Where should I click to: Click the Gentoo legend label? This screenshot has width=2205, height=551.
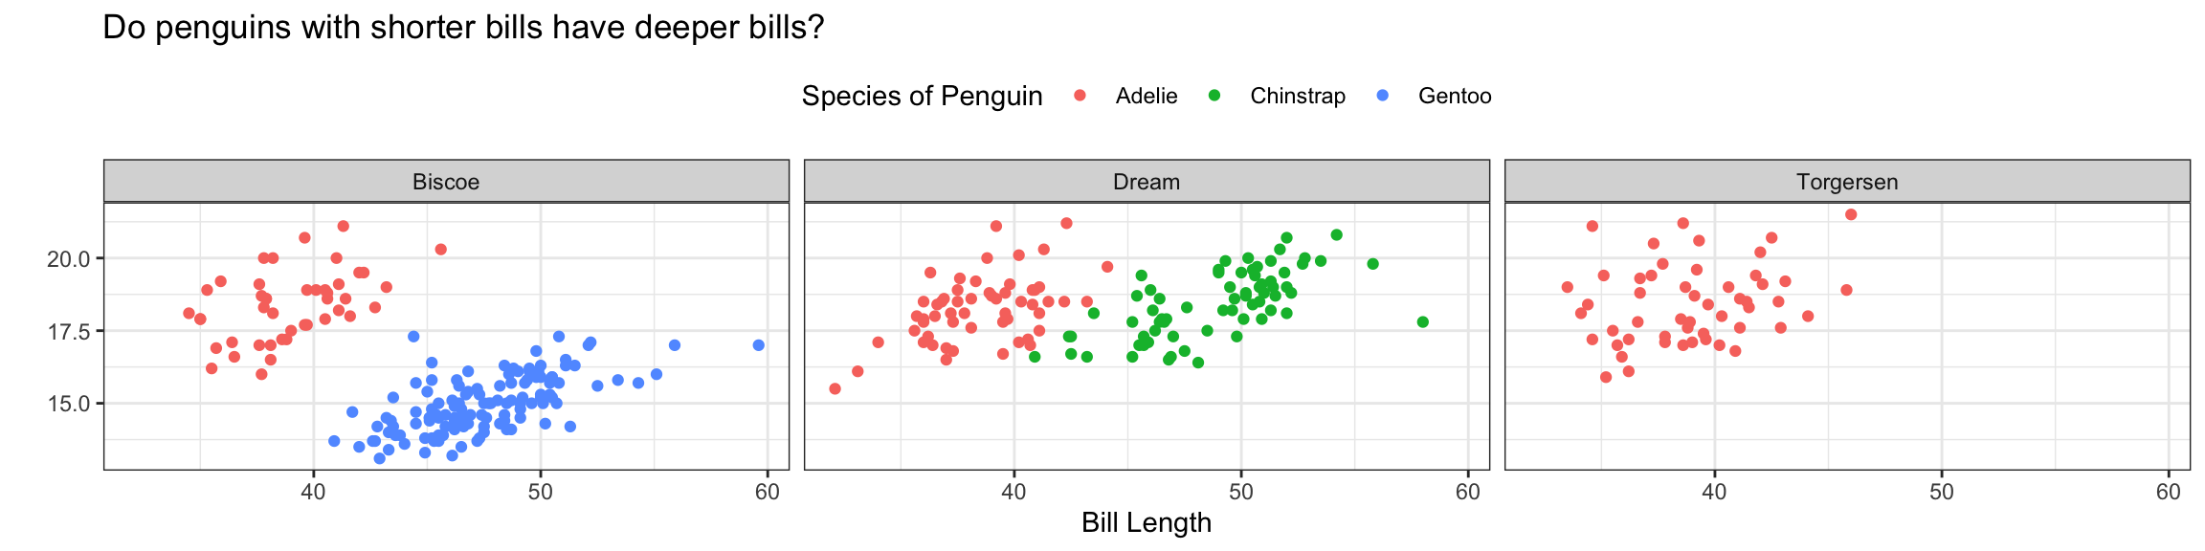pos(1455,96)
